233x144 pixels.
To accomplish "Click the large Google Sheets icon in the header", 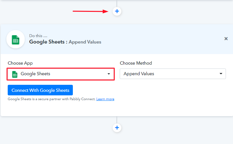I will point(15,39).
